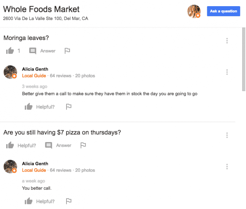Like the Moringa leaves question thumbs-up
The image size is (246, 209).
click(x=10, y=50)
